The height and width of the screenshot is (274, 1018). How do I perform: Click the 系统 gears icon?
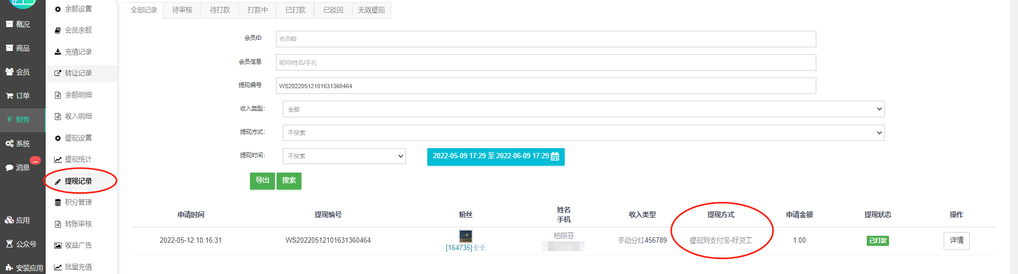coord(10,144)
